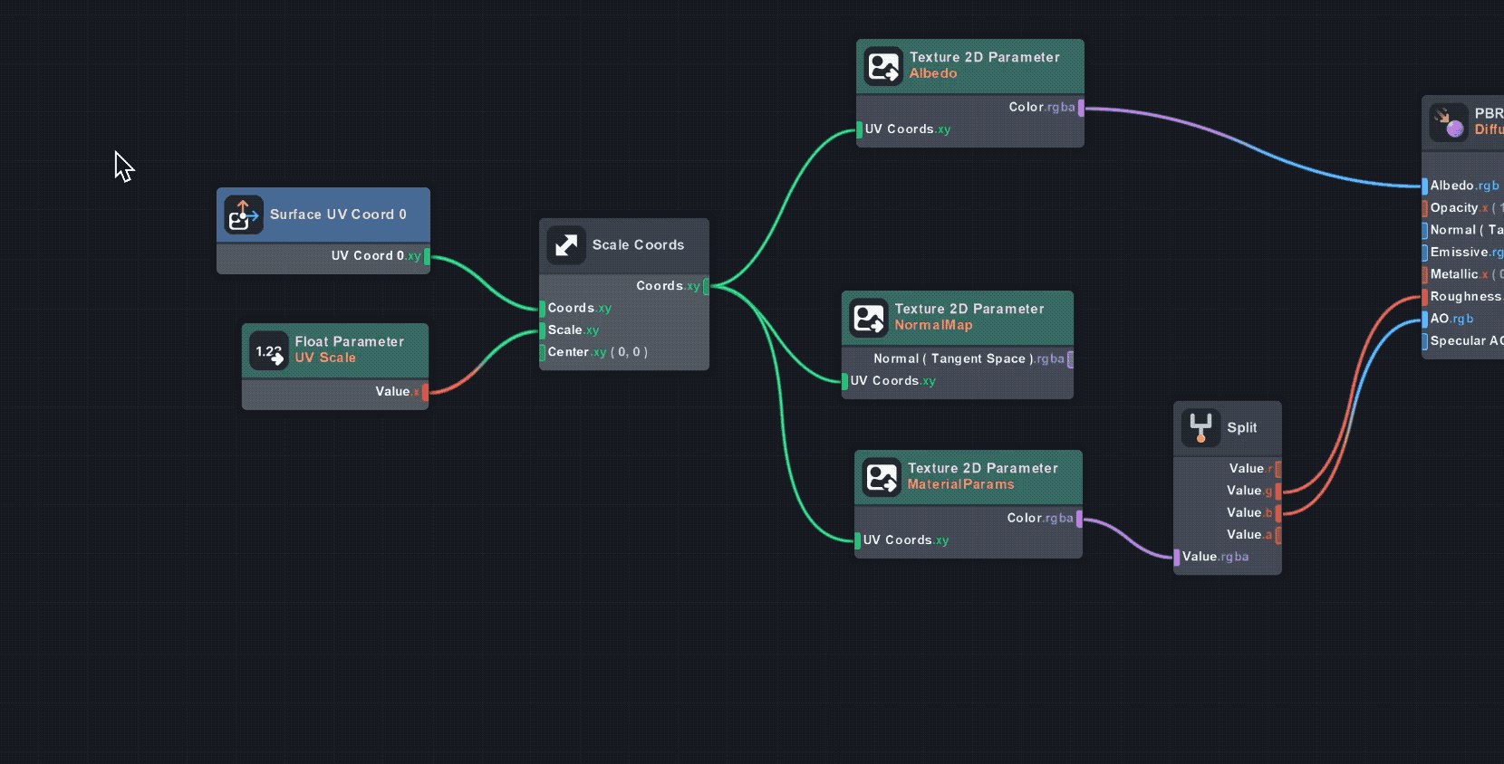Viewport: 1504px width, 764px height.
Task: Click the Albedo texture parameter icon
Action: click(x=883, y=66)
